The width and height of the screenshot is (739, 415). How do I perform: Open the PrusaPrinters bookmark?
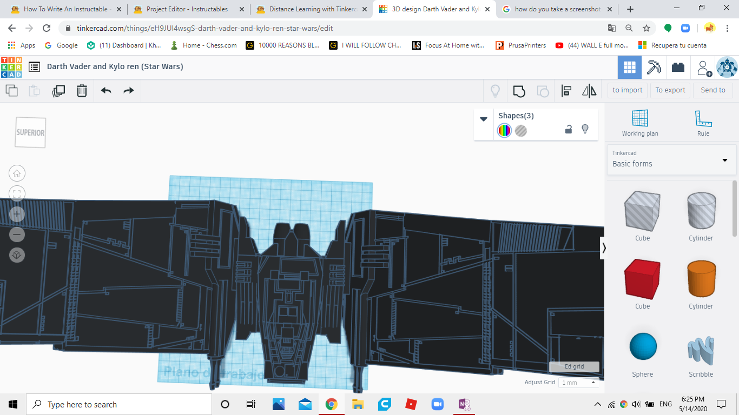click(521, 45)
